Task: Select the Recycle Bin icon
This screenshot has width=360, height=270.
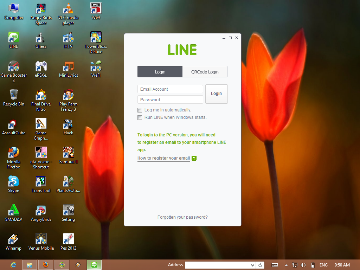Action: pos(14,98)
